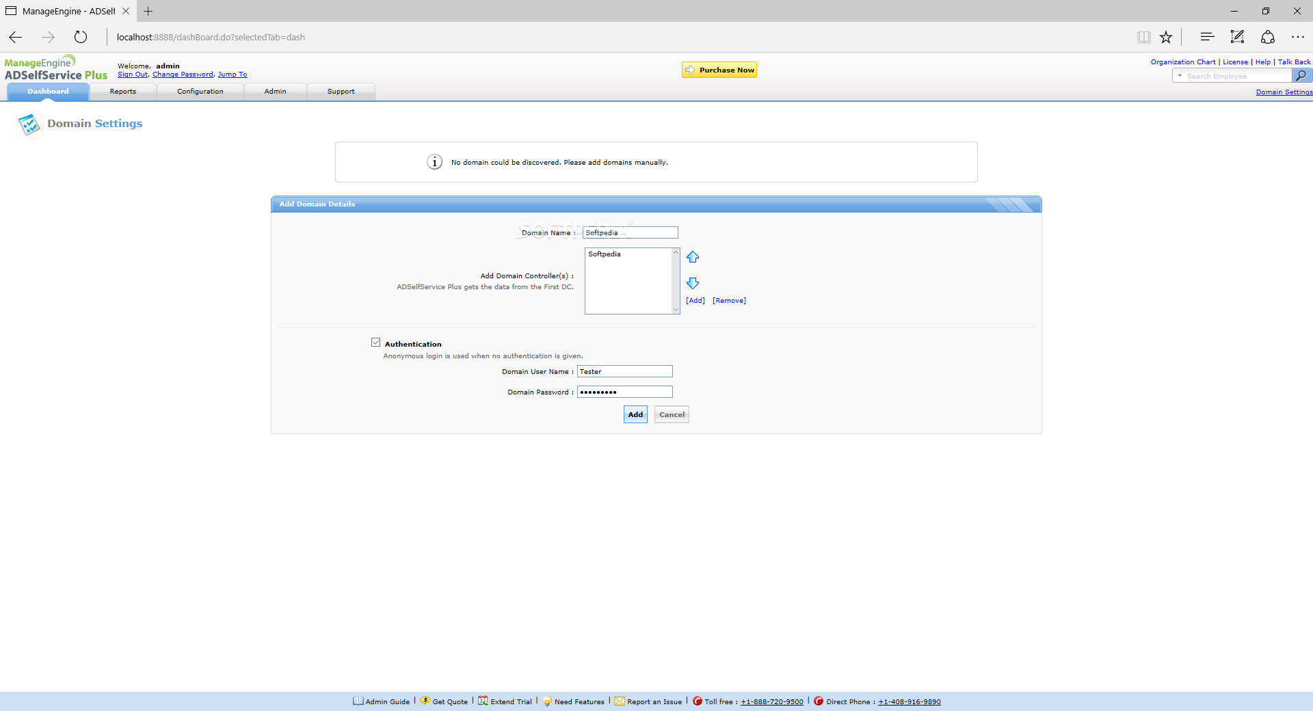
Task: Make a web note with pen icon
Action: click(x=1237, y=37)
